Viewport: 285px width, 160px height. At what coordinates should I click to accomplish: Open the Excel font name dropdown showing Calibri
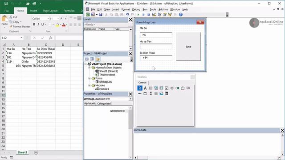[48, 19]
